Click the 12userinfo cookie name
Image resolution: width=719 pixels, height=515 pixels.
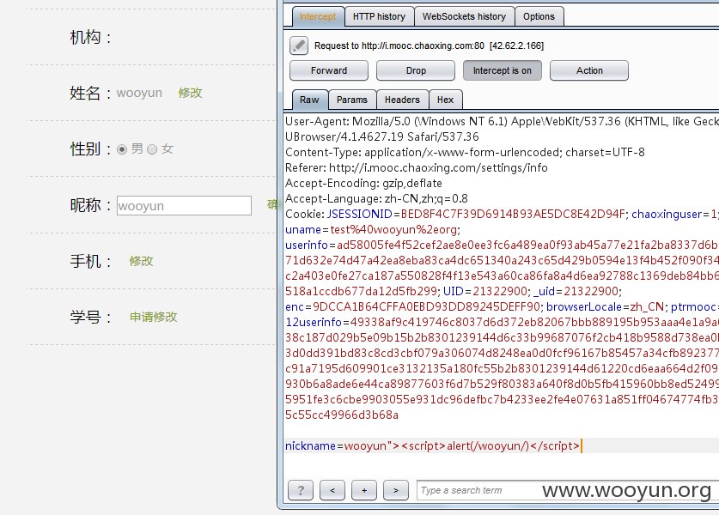click(x=314, y=323)
